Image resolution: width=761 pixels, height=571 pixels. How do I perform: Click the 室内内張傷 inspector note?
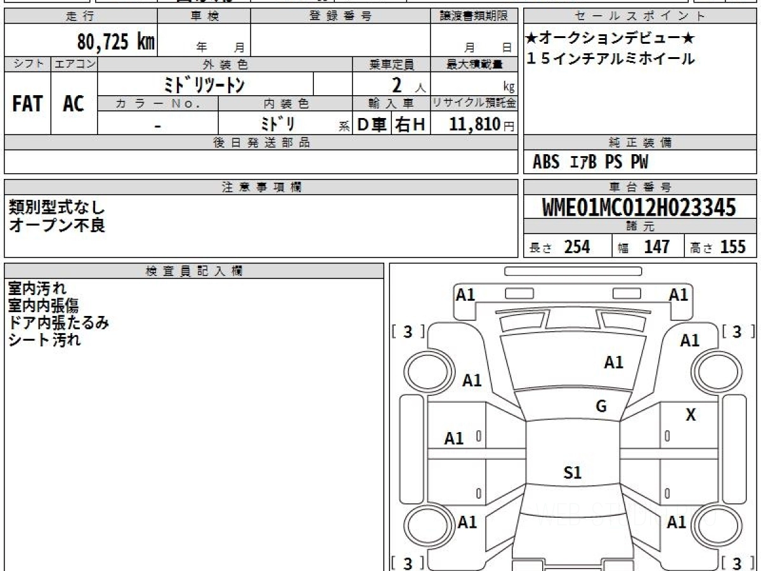(x=43, y=306)
